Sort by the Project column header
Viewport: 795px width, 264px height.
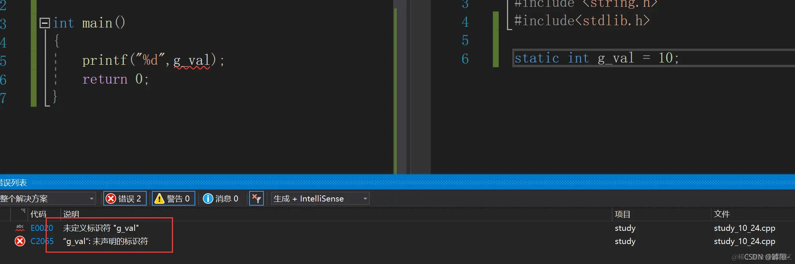tap(623, 214)
